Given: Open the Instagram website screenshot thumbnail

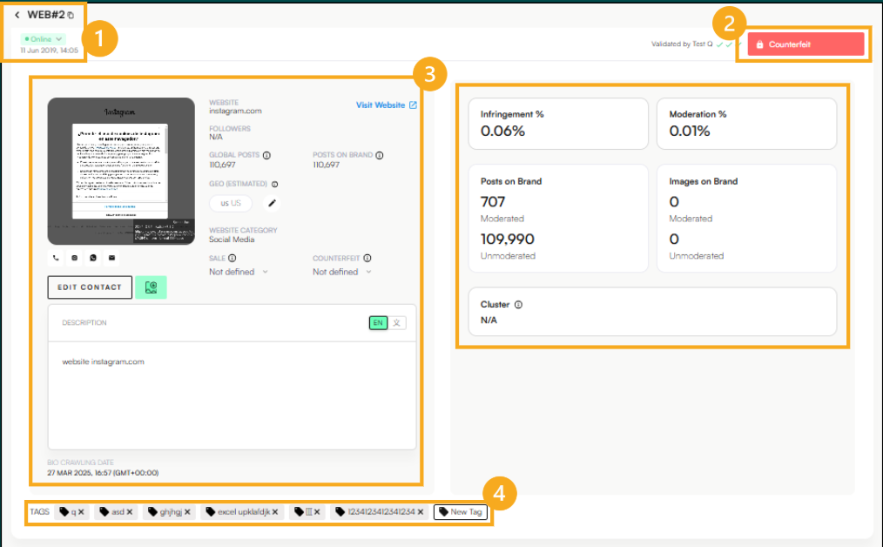Looking at the screenshot, I should pos(121,171).
